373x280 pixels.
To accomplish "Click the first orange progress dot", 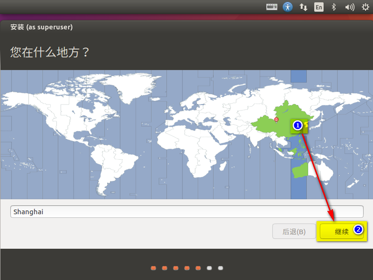I will 153,268.
